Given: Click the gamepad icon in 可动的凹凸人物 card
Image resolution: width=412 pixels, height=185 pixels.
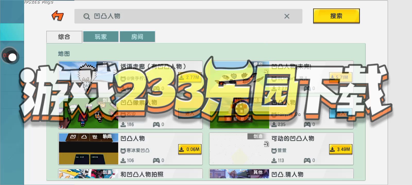Looking at the screenshot, I should click(307, 161).
